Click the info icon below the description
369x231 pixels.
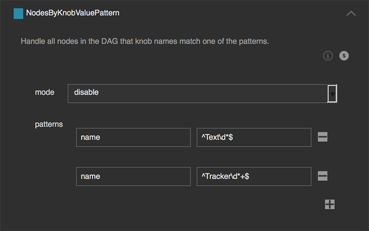(x=328, y=56)
